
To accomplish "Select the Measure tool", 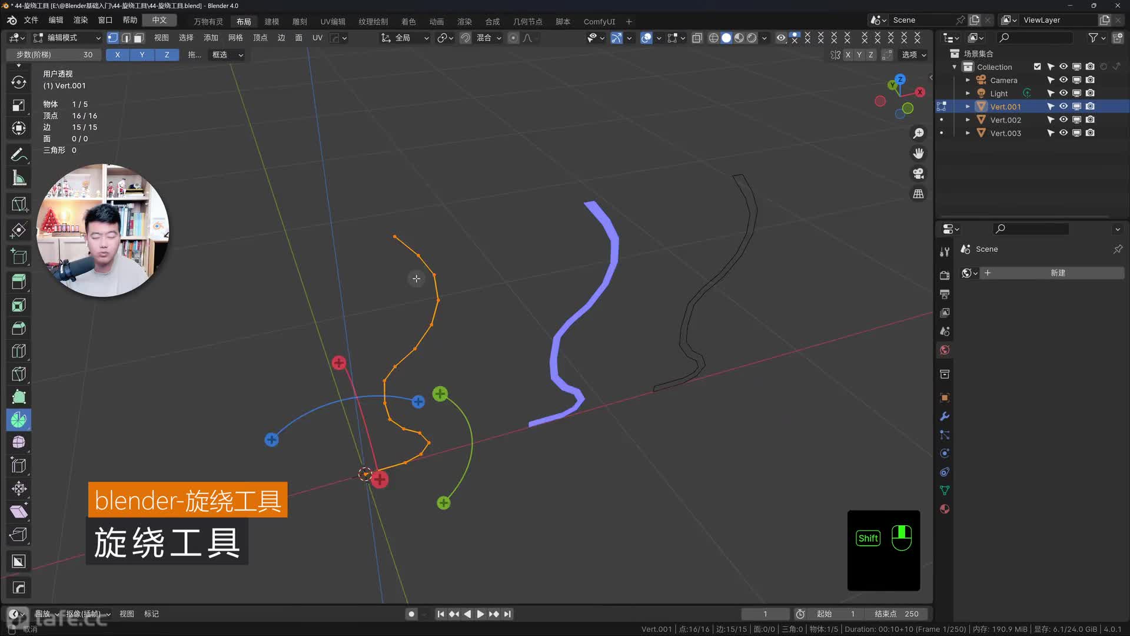I will pyautogui.click(x=19, y=178).
